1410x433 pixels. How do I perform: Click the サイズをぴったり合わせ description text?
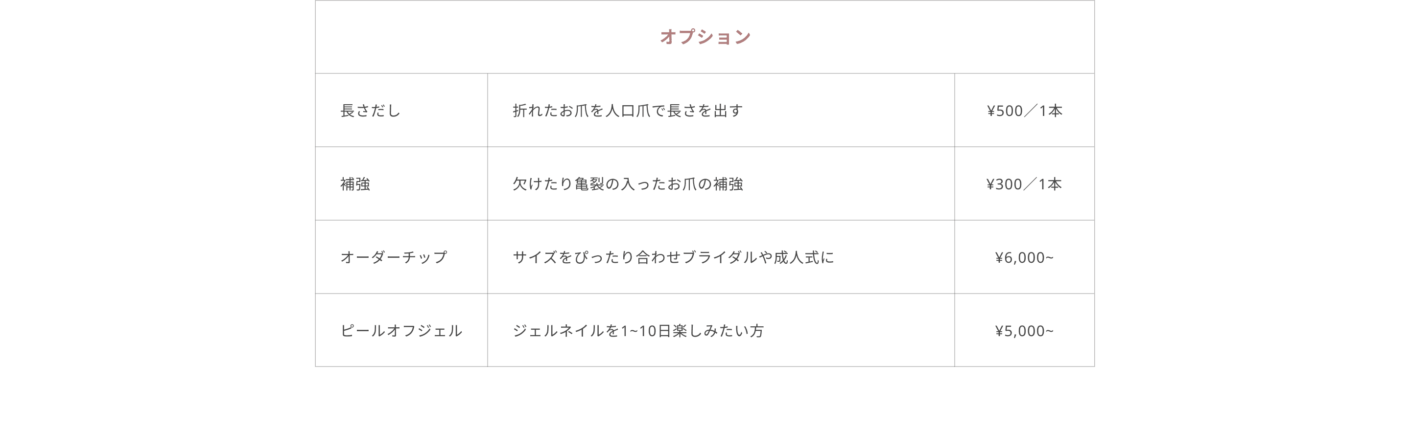pyautogui.click(x=597, y=257)
